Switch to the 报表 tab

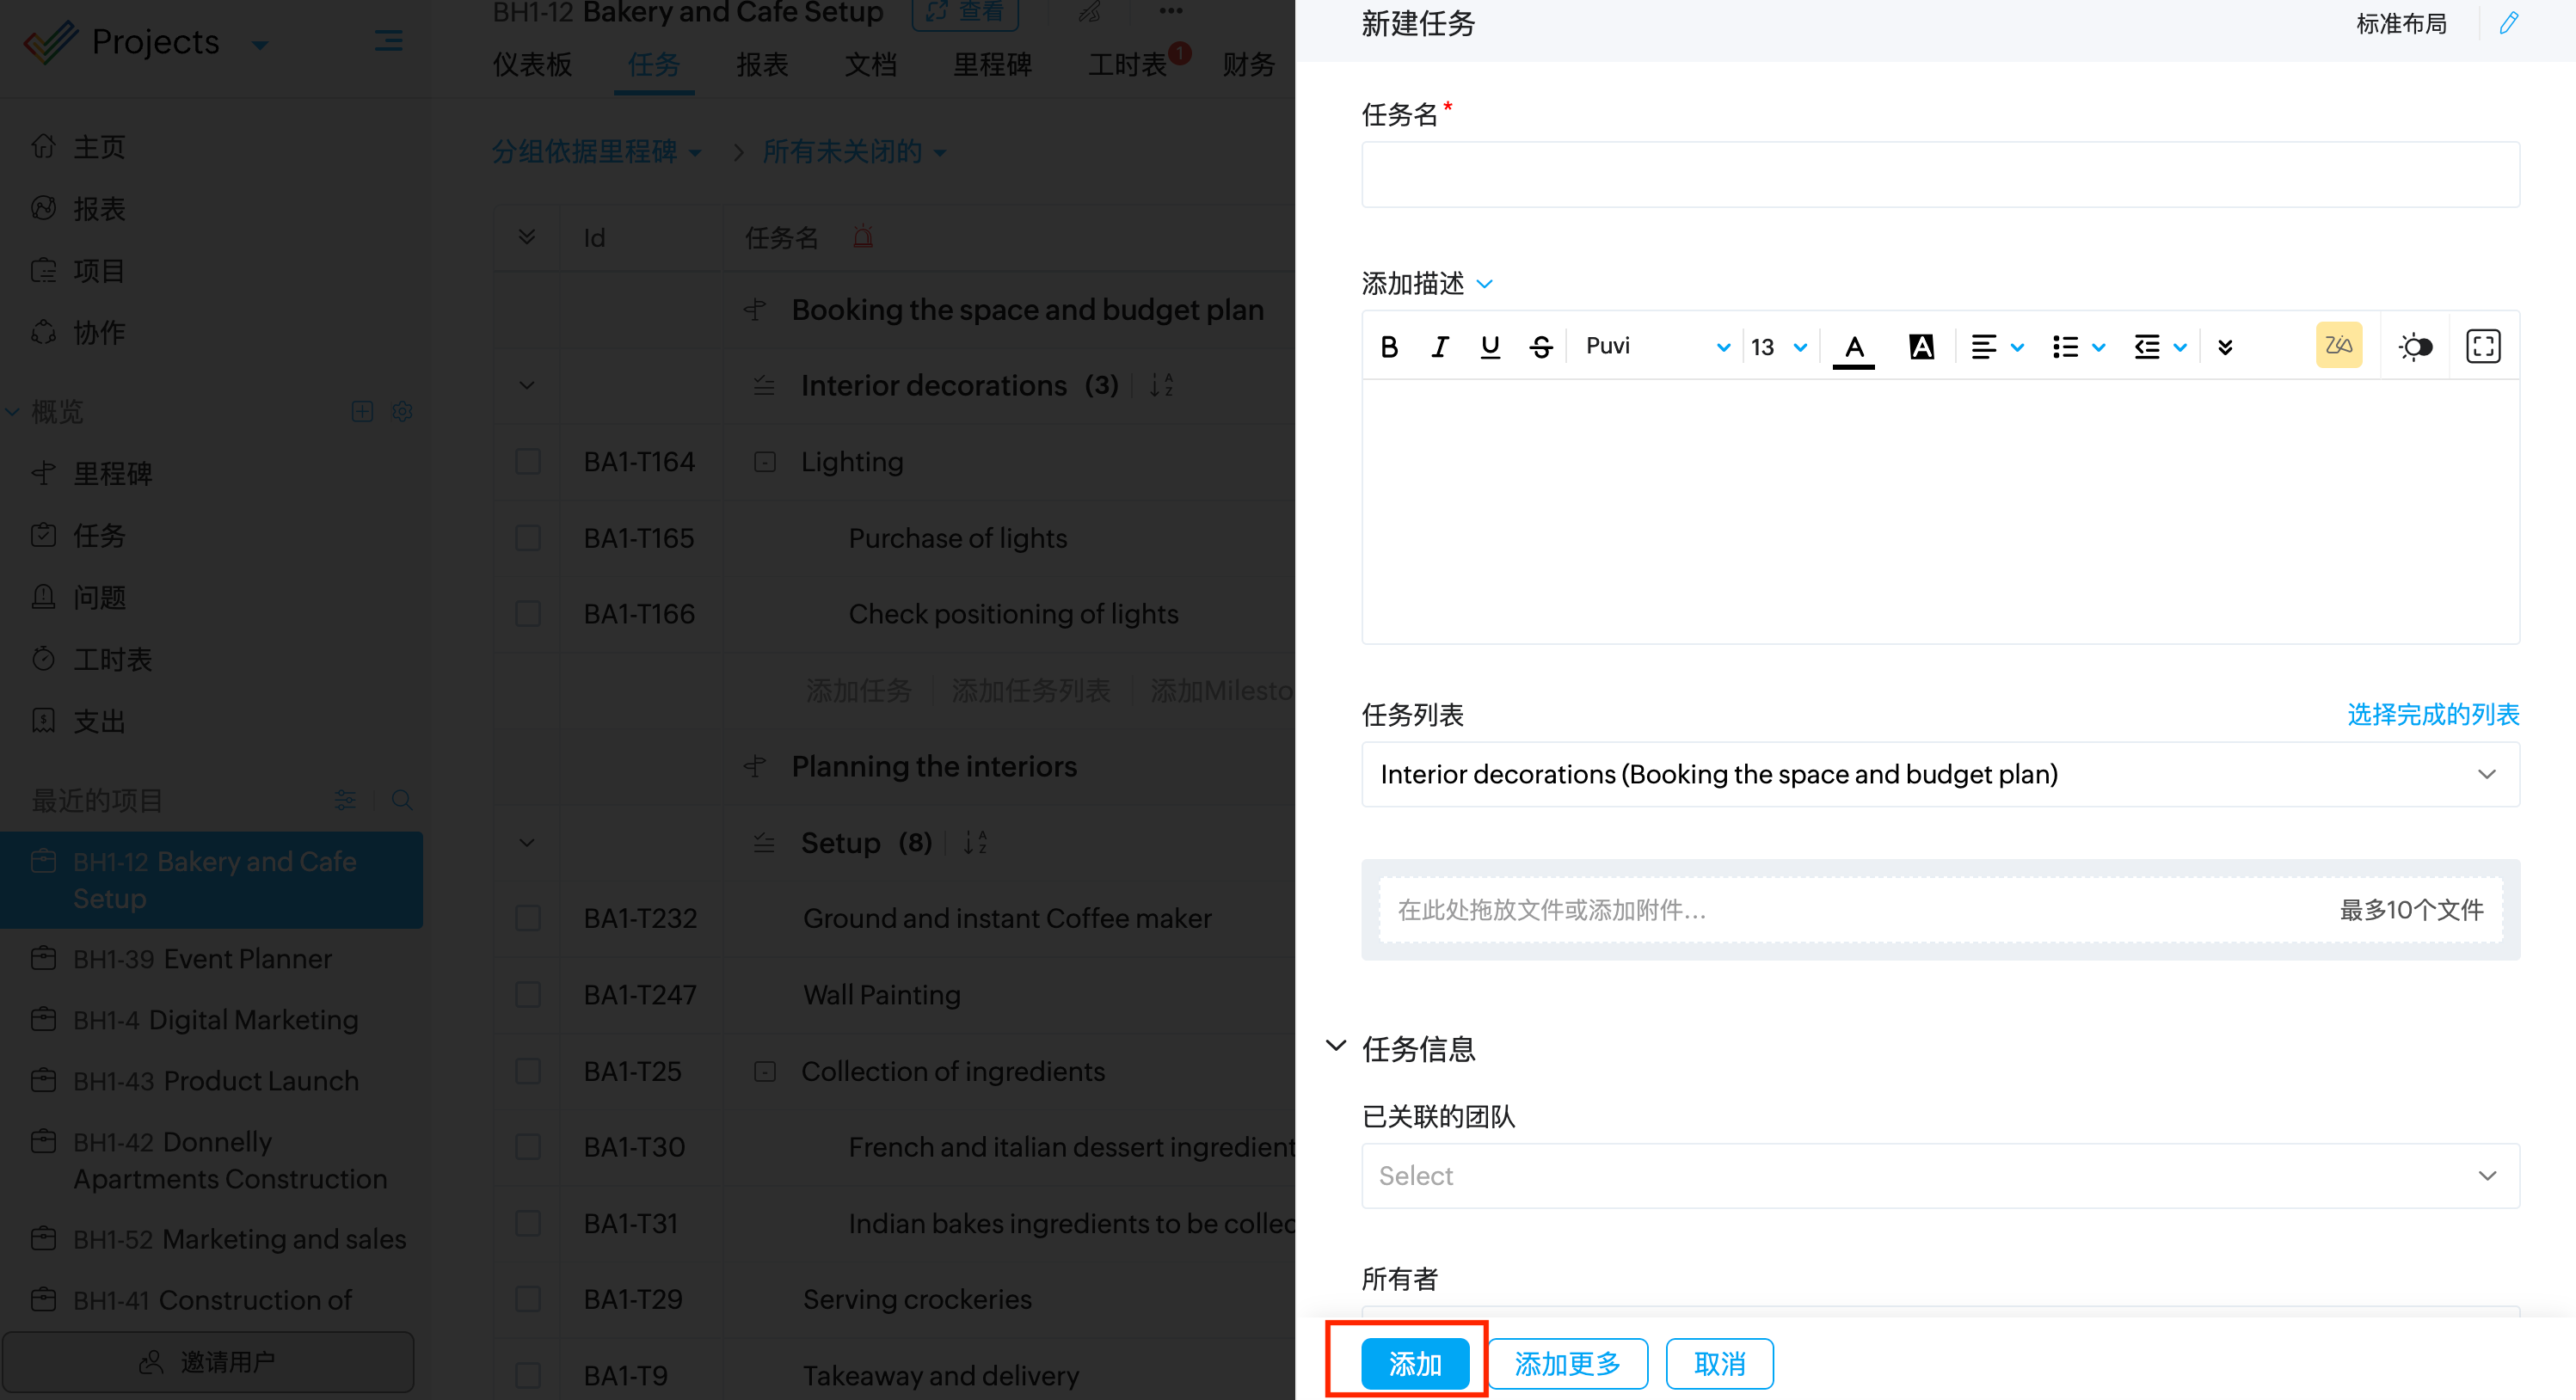tap(762, 65)
